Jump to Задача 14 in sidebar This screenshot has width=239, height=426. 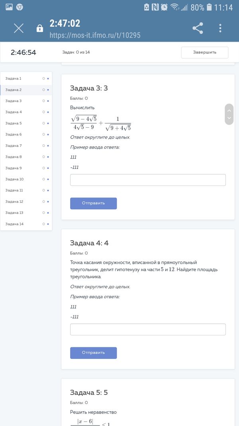click(14, 224)
